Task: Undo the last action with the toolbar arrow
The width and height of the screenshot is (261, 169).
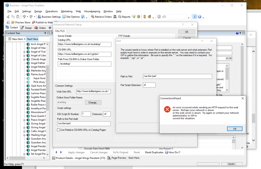Action: [x=24, y=17]
